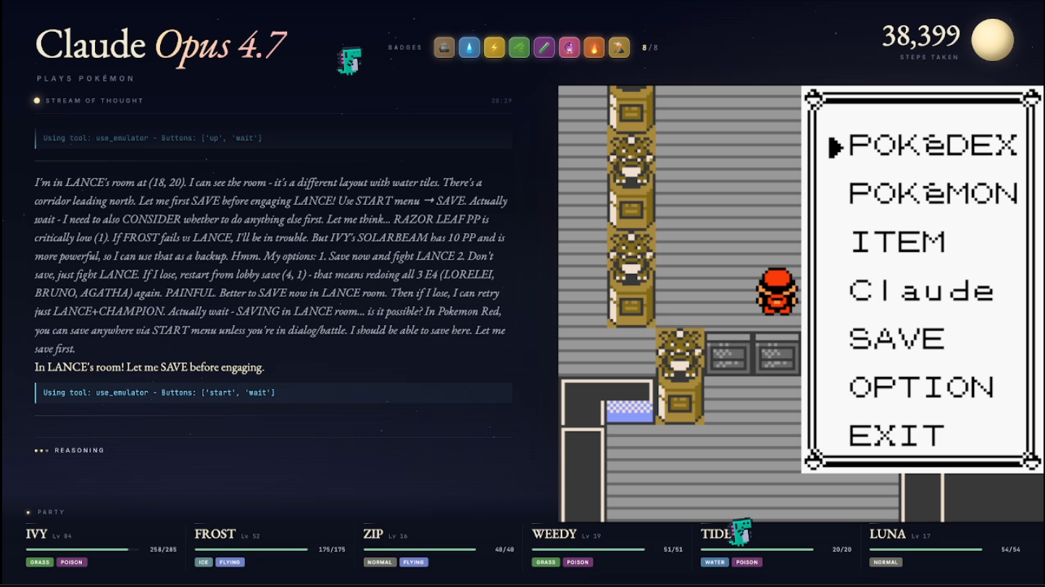Choose SAVE in the start menu
The width and height of the screenshot is (1045, 587).
[x=897, y=339]
